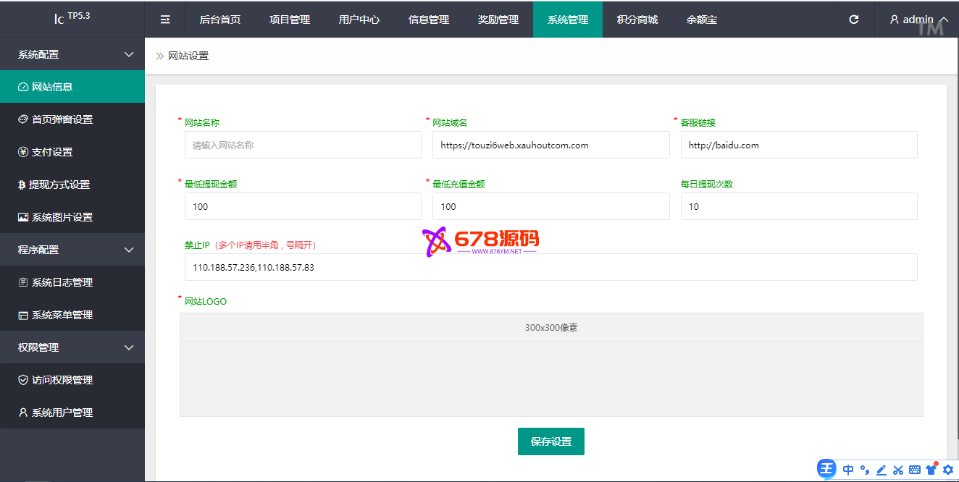Open the admin user dropdown
This screenshot has width=959, height=482.
(918, 20)
